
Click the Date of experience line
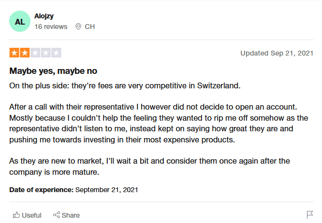73,190
